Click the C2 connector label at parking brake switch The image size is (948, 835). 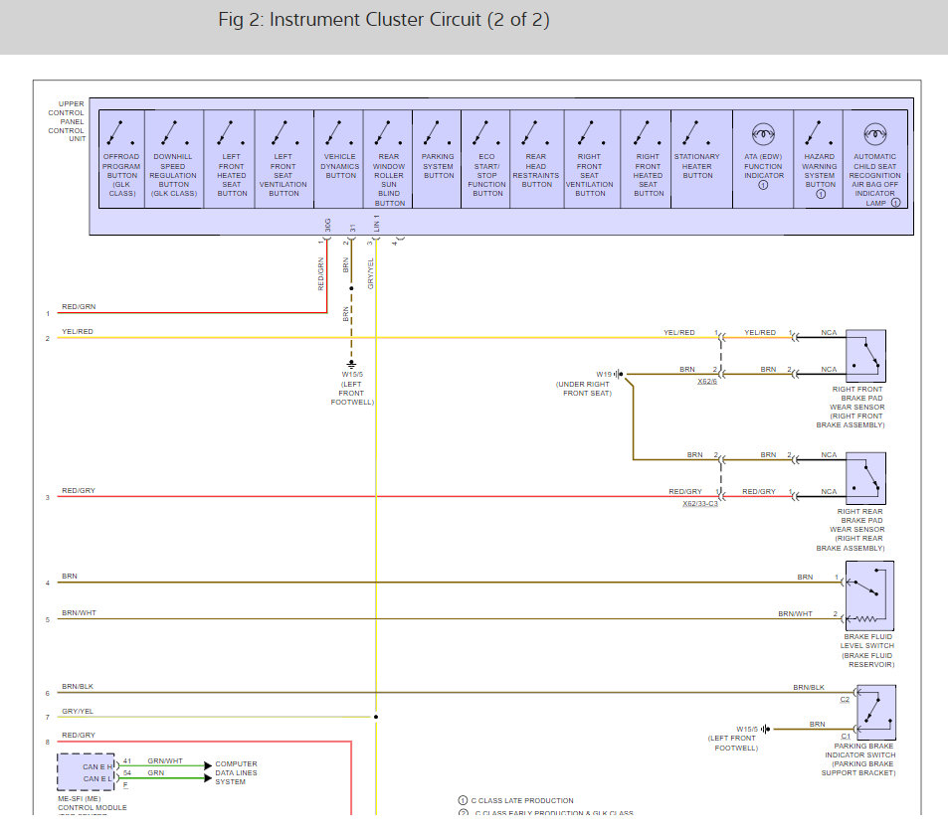(x=845, y=699)
